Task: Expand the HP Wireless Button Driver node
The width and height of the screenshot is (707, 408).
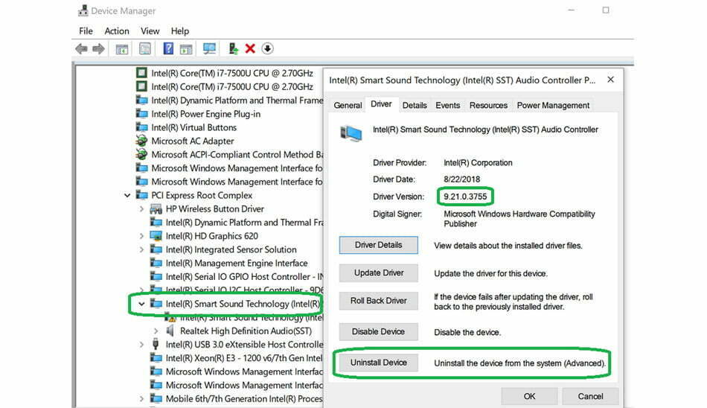Action: click(x=141, y=209)
